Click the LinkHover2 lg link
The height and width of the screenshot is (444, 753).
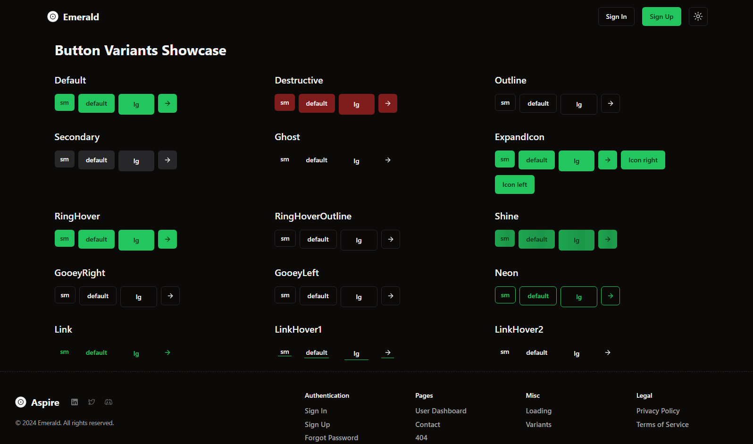(x=577, y=353)
